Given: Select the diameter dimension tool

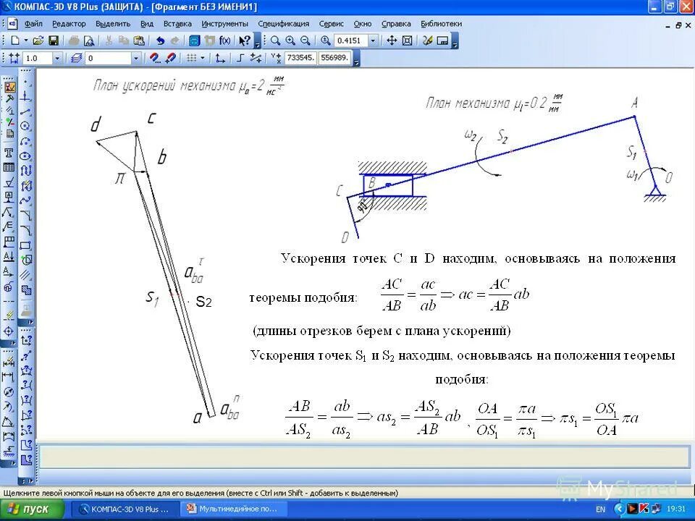Looking at the screenshot, I should point(9,392).
